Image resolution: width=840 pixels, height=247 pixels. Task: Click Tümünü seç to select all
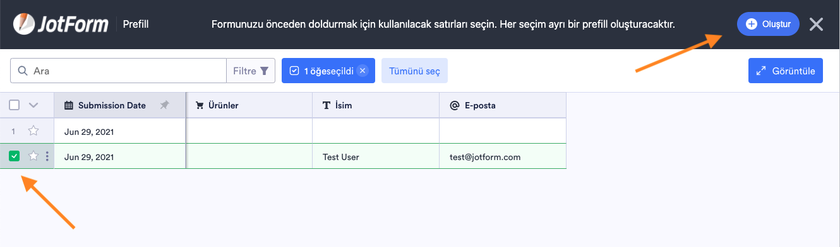point(414,71)
